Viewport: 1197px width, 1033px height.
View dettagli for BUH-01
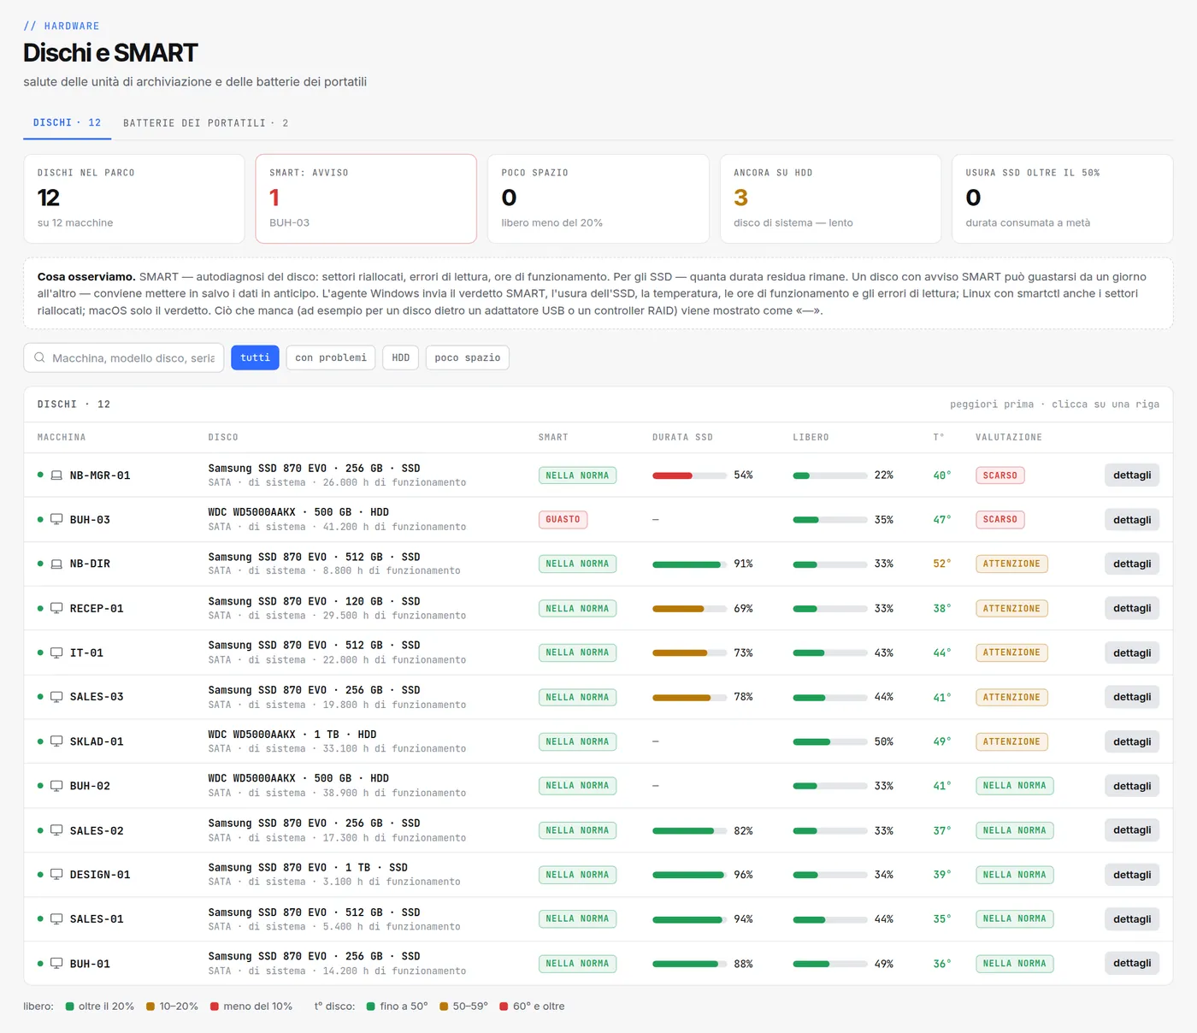click(x=1132, y=964)
